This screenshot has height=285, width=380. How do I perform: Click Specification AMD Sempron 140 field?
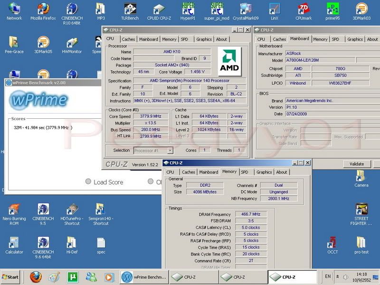(190, 80)
